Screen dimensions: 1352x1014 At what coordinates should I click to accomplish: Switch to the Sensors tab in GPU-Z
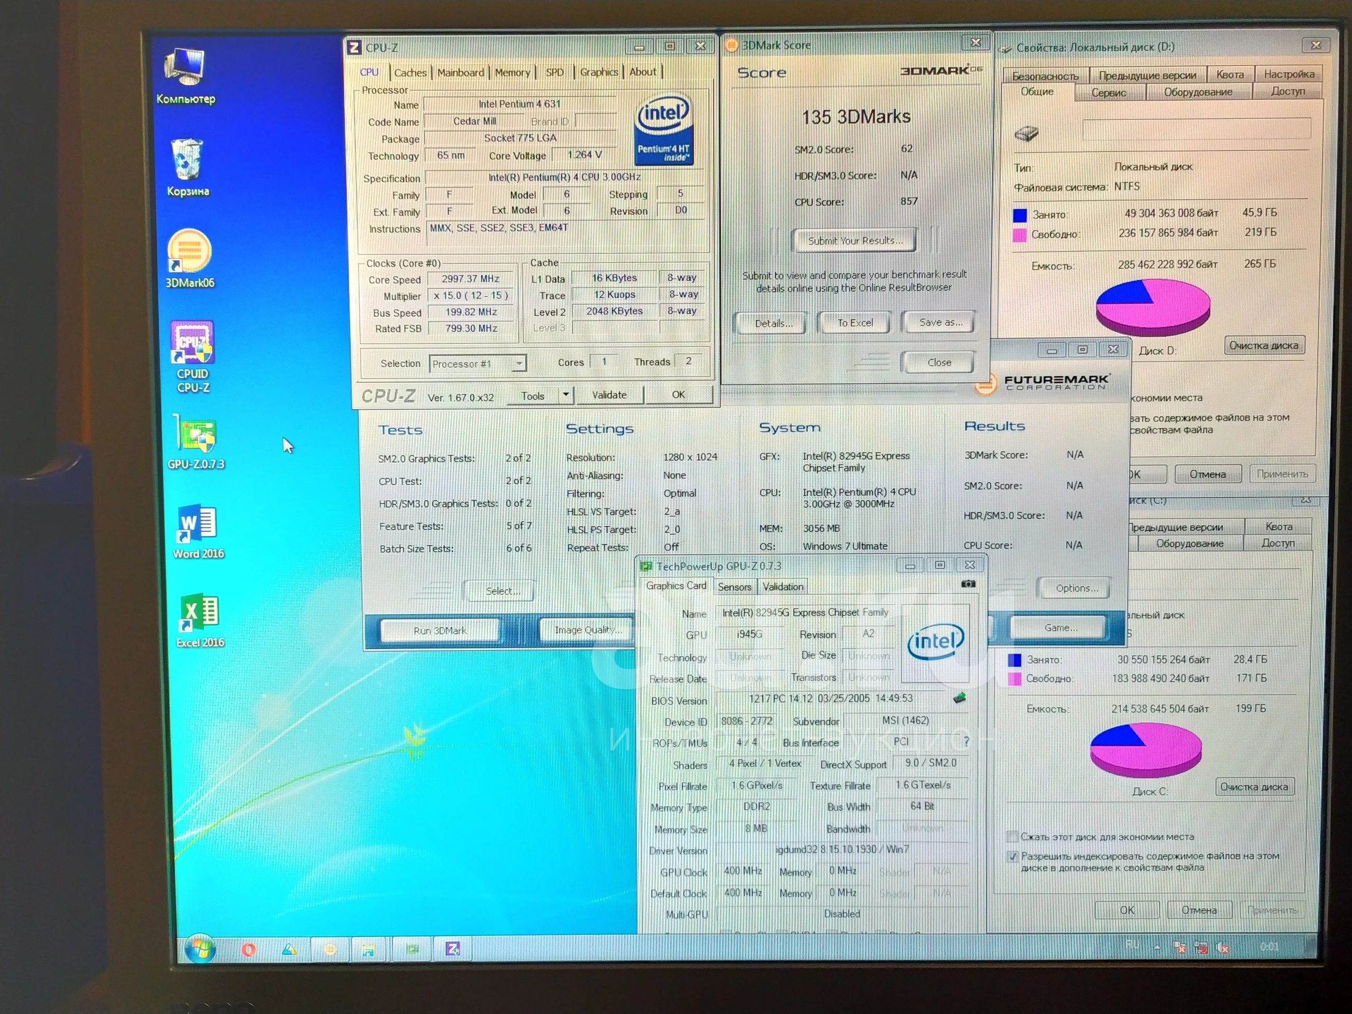pyautogui.click(x=735, y=587)
